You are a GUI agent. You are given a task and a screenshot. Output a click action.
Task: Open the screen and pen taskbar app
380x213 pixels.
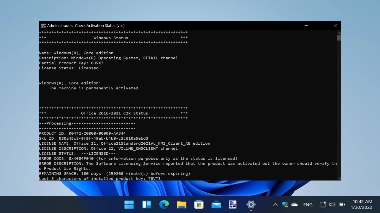[x=233, y=204]
